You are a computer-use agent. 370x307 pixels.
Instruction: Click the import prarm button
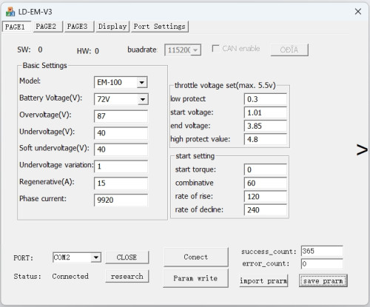263,280
